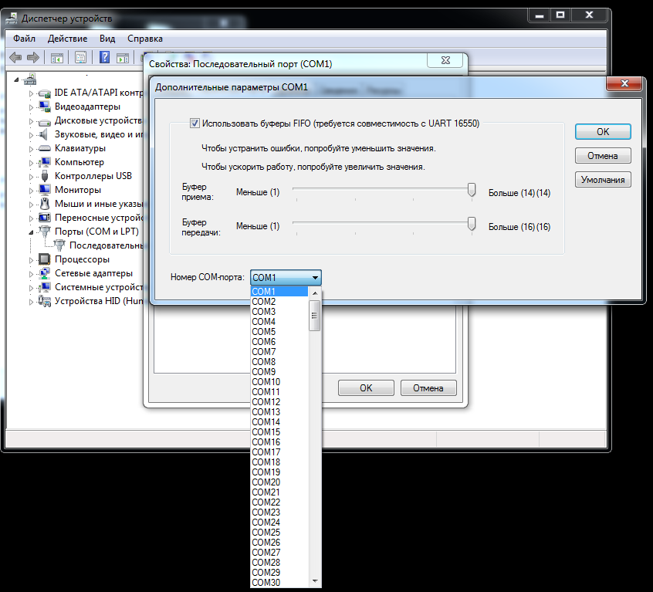653x592 pixels.
Task: Click OK in Дополнительные параметры COM1 dialog
Action: click(603, 132)
